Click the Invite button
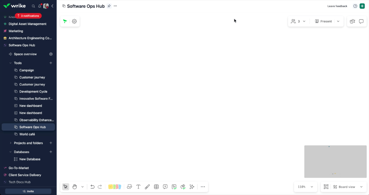Screen dimensions: 369x195 pyautogui.click(x=28, y=191)
